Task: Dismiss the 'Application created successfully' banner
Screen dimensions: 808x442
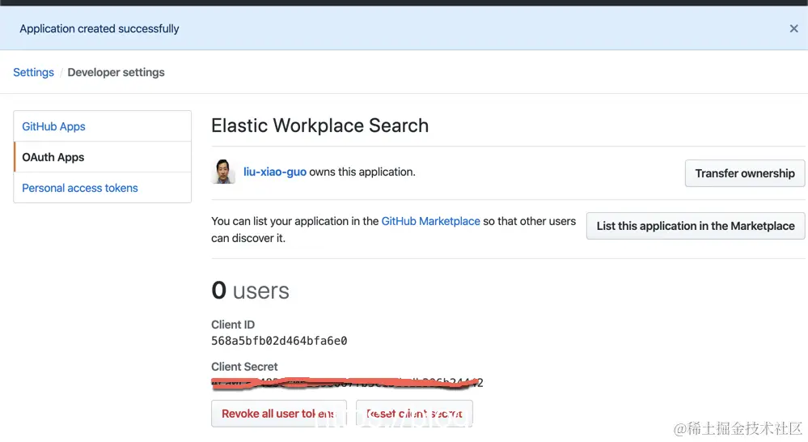Action: coord(793,29)
